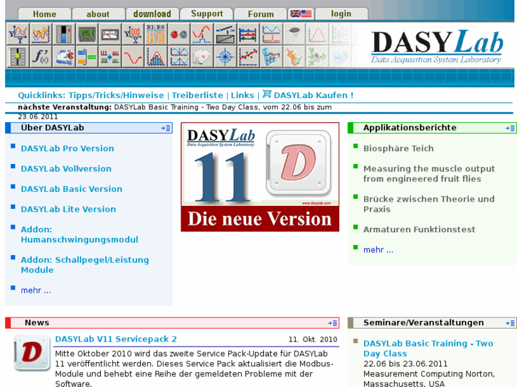The height and width of the screenshot is (387, 517).
Task: Click the analog needle meter icon
Action: 110,34
